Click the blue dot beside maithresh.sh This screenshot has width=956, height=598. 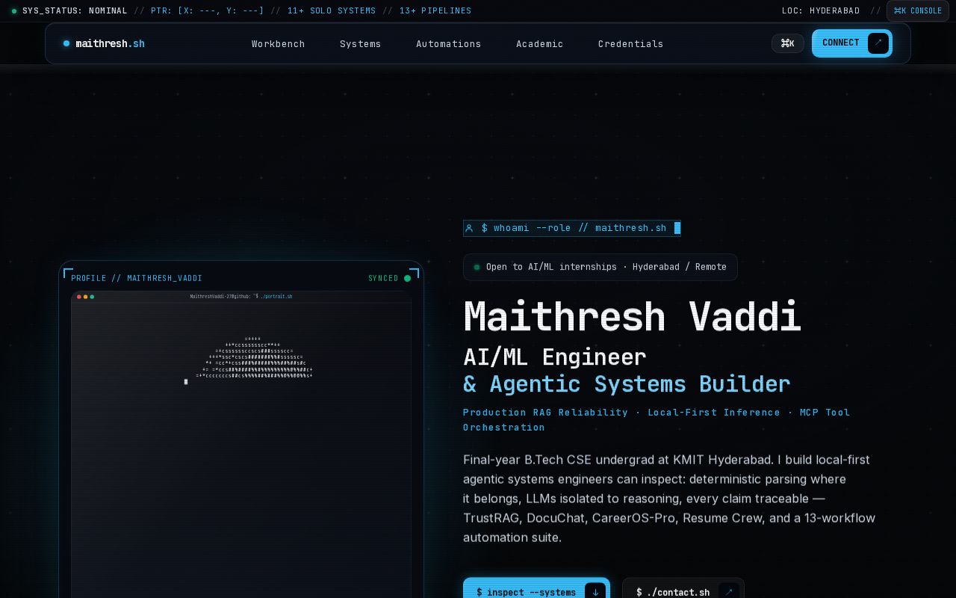(x=66, y=43)
